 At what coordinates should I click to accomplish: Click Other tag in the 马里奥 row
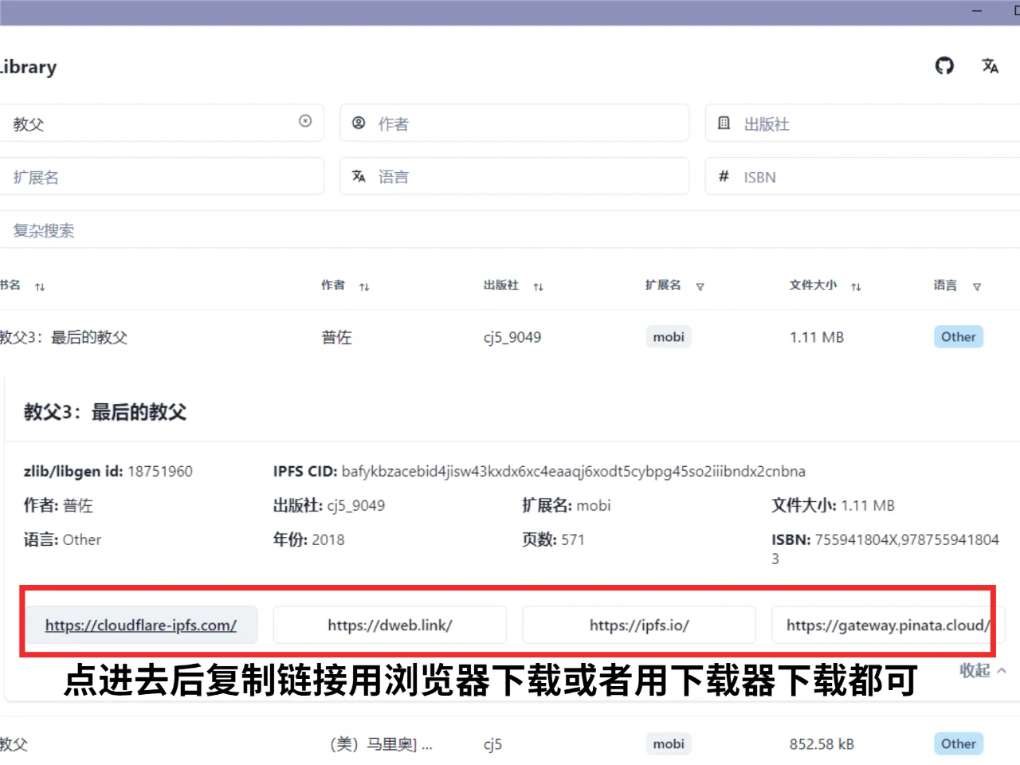pyautogui.click(x=959, y=744)
